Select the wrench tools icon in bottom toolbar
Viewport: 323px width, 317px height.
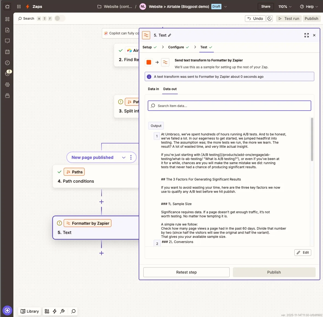[62, 311]
